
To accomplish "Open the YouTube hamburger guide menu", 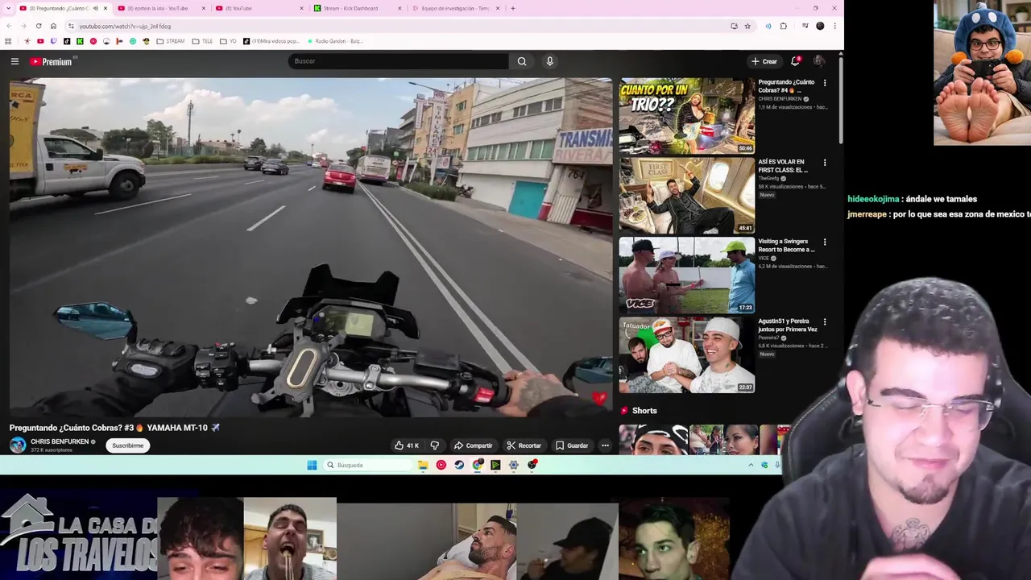I will (14, 61).
